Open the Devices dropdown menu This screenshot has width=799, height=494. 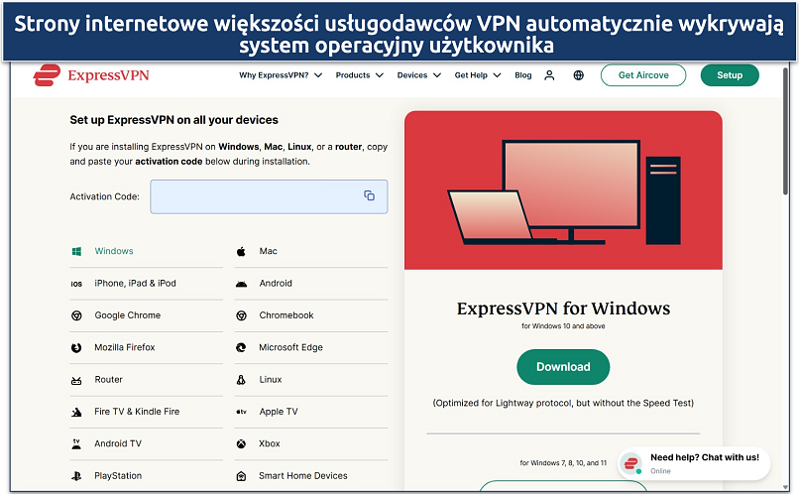pyautogui.click(x=418, y=75)
